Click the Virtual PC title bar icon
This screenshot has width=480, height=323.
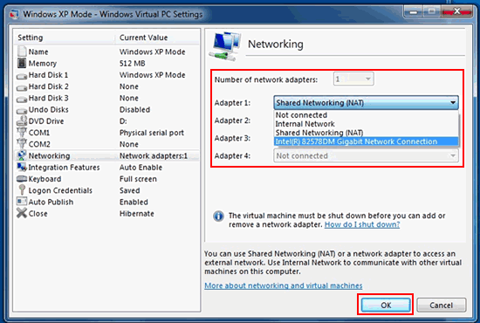pyautogui.click(x=14, y=14)
